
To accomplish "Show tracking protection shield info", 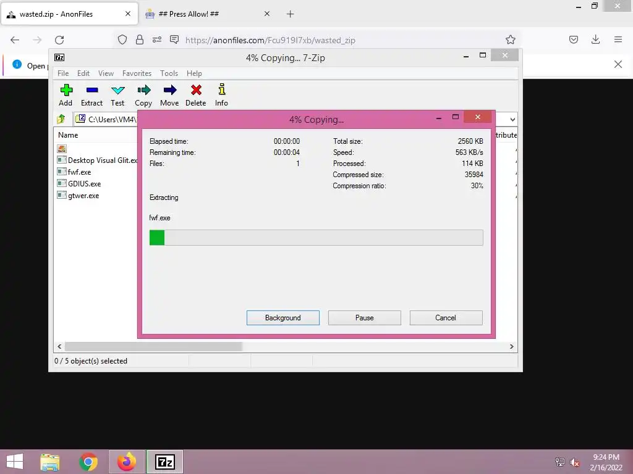I will pos(122,39).
